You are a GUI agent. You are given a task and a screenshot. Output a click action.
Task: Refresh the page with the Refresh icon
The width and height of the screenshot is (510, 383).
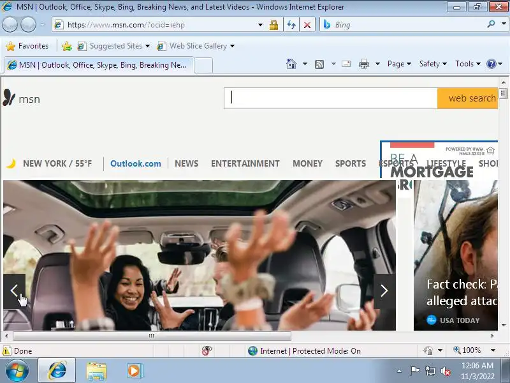[291, 25]
